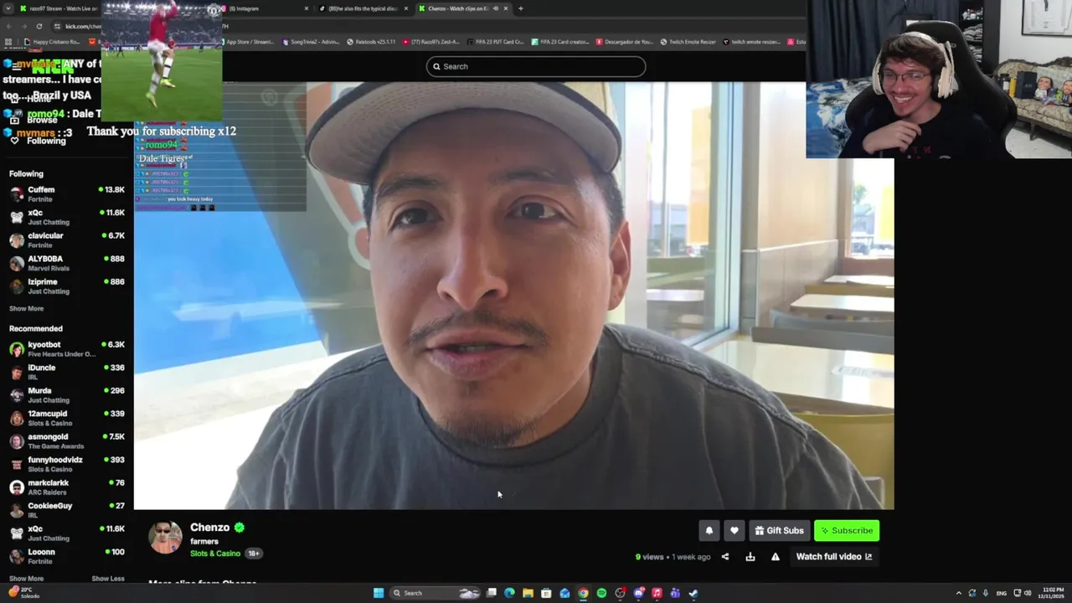Viewport: 1072px width, 603px height.
Task: Open Cuffem channel in Following list
Action: tap(67, 194)
